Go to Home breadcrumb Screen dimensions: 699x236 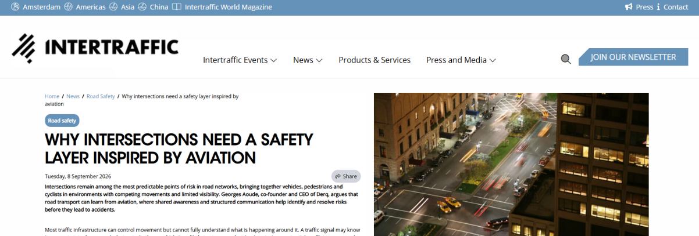pyautogui.click(x=52, y=96)
